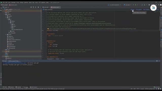Screen dimensions: 162x91
Task: Collapse the android folder
Action: pyautogui.click(x=5, y=14)
